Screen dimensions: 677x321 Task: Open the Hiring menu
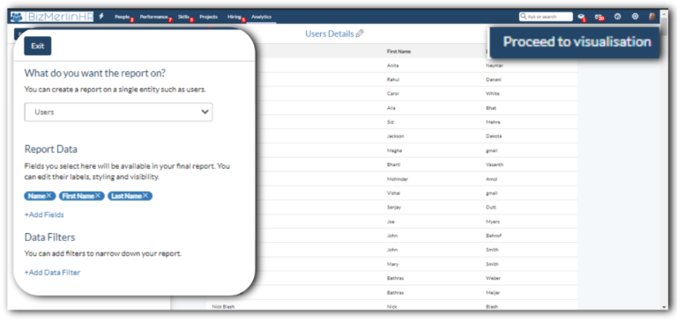(x=234, y=17)
